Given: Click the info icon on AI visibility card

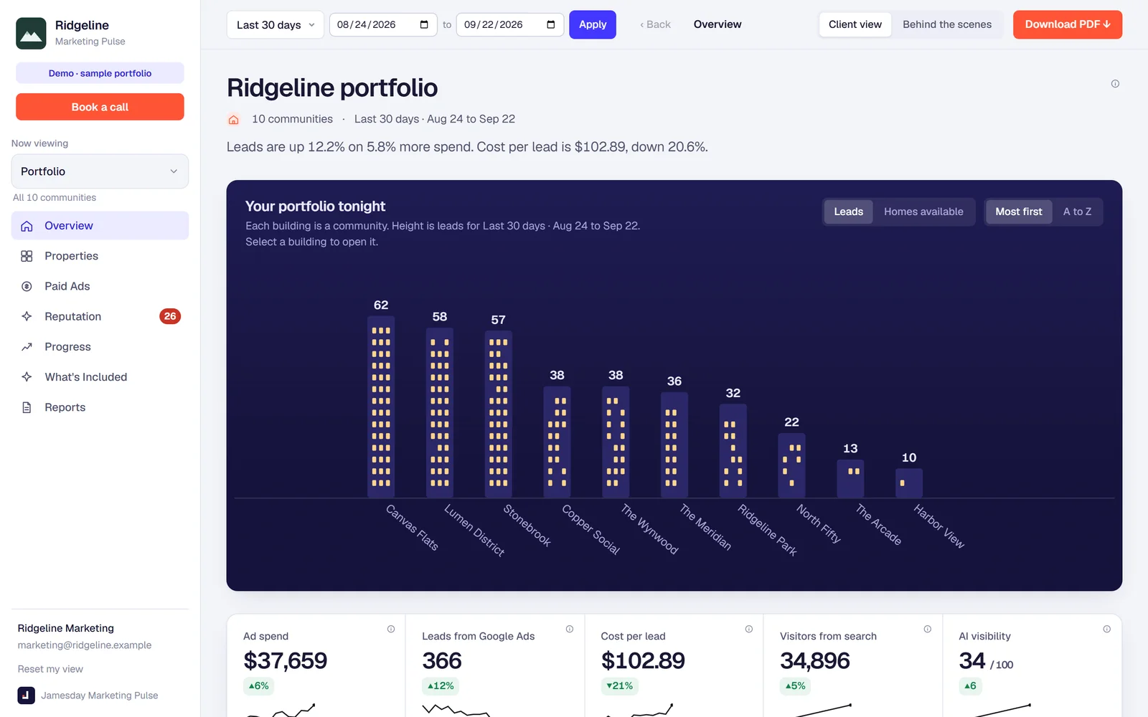Looking at the screenshot, I should (1107, 629).
